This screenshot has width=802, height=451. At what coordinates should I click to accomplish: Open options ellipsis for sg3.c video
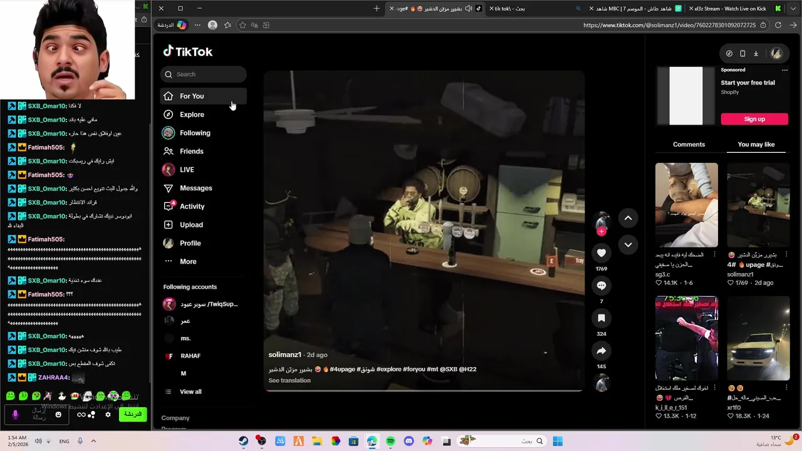714,255
